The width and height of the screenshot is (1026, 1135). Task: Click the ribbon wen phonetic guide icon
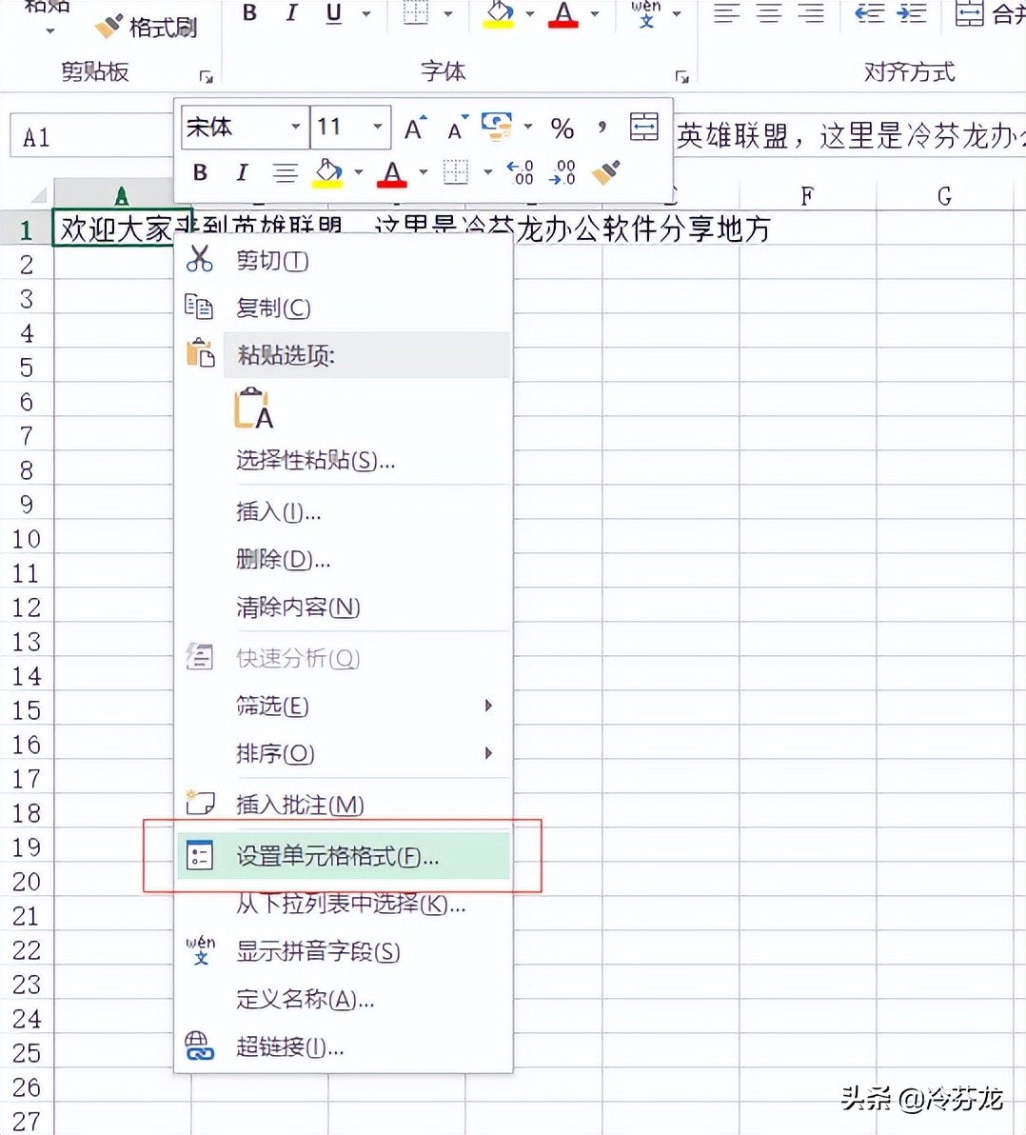645,13
